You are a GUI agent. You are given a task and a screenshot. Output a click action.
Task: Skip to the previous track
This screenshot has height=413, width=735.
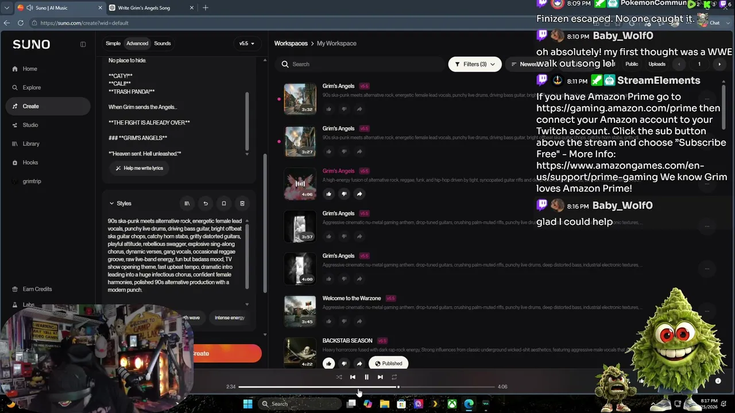coord(353,377)
